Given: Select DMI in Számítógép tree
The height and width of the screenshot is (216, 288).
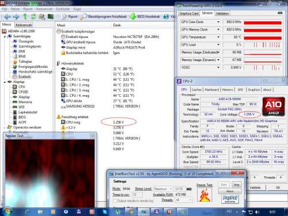Looking at the screenshot, I should click(22, 51).
